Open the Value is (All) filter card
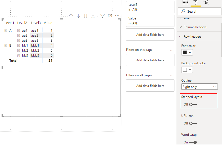 pyautogui.click(x=150, y=21)
